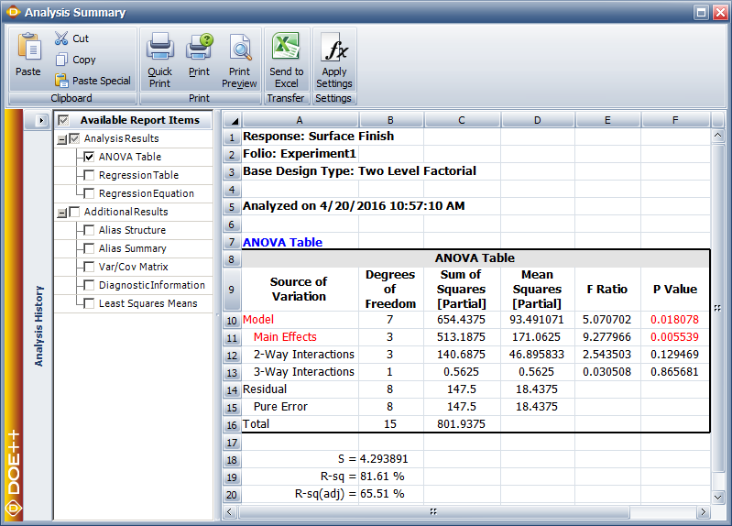Select the R-sq value 81.61 %
Viewport: 732px width, 526px height.
(391, 477)
